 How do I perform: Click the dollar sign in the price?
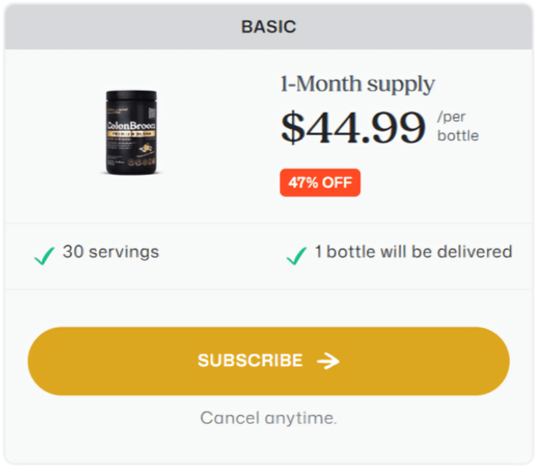(292, 129)
